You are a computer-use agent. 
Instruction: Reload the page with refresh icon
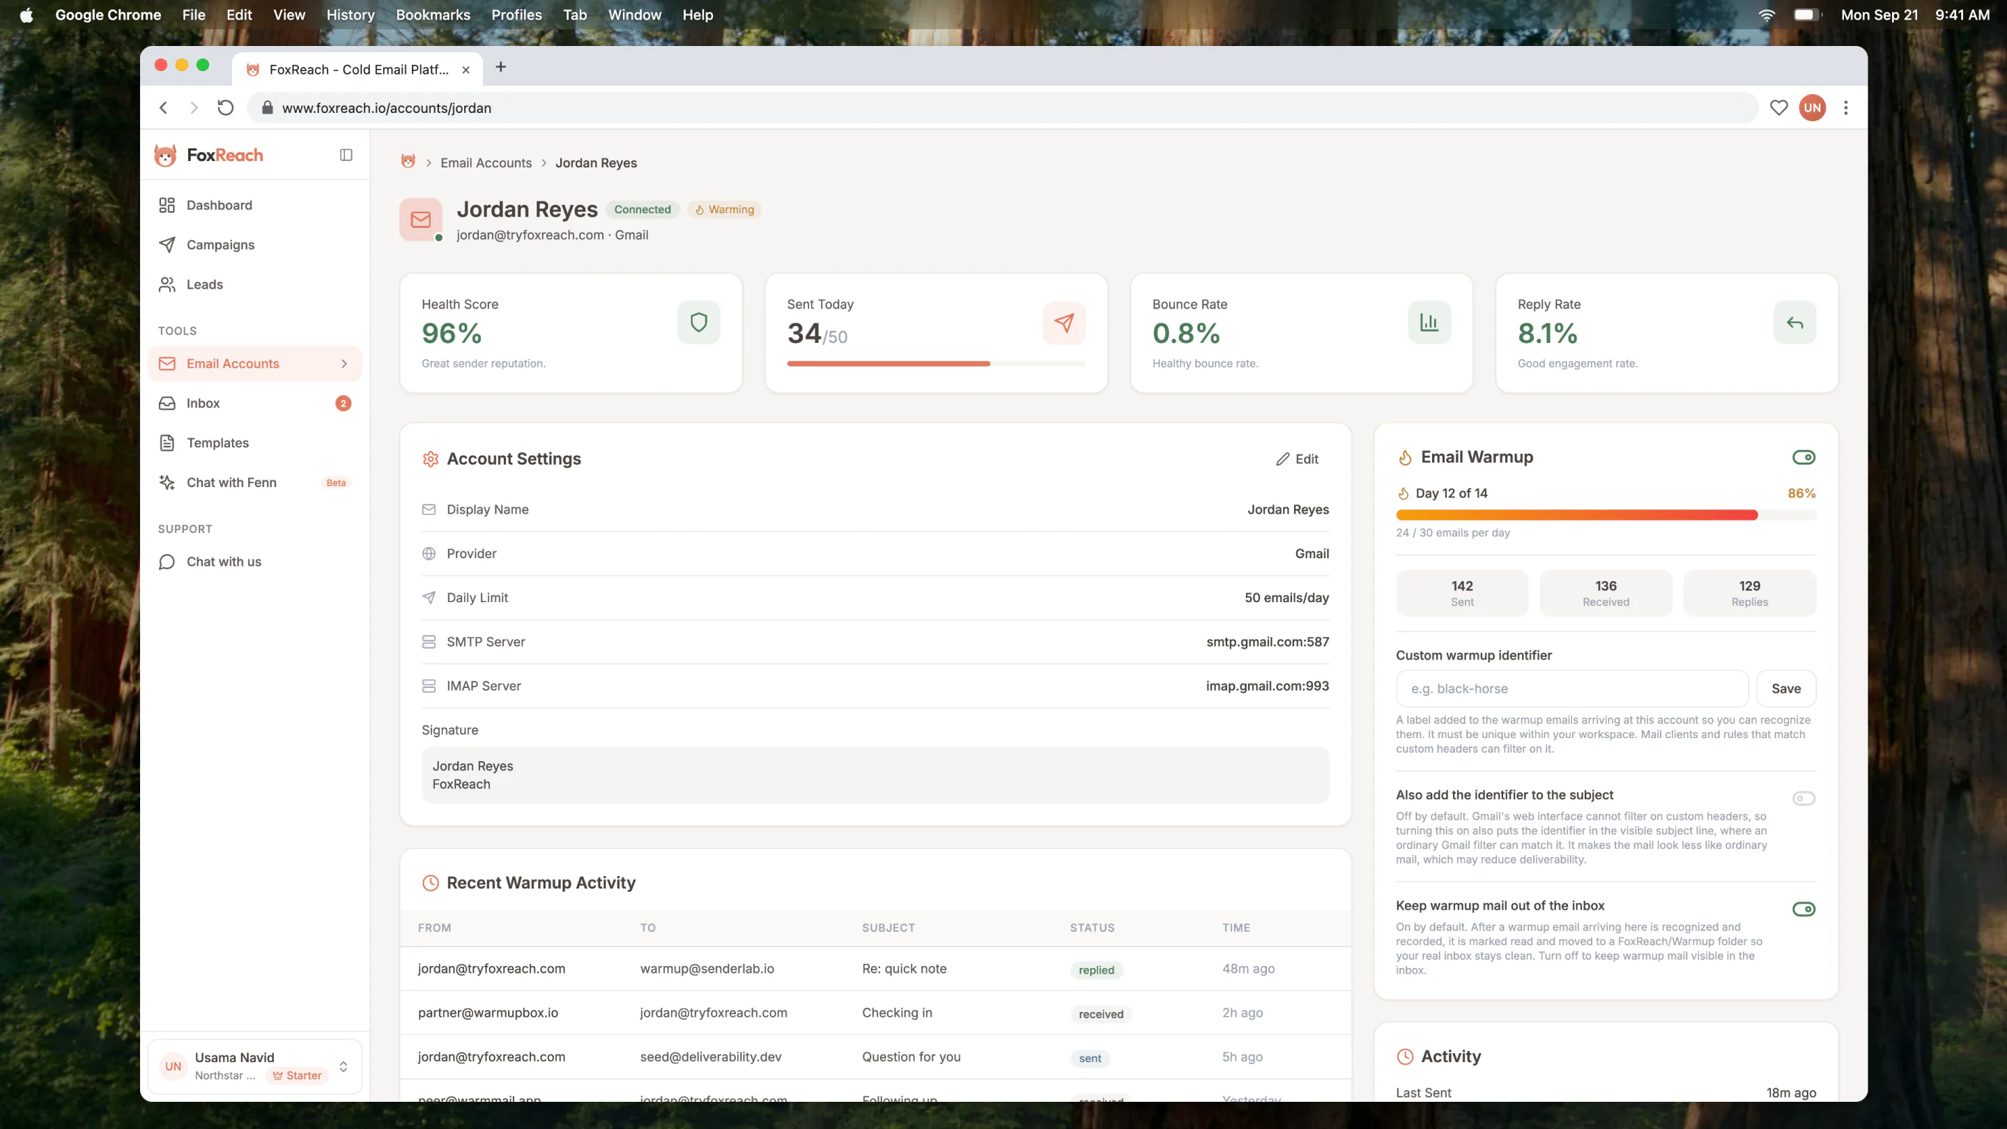225,107
